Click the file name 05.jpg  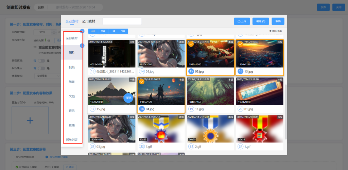pyautogui.click(x=199, y=71)
